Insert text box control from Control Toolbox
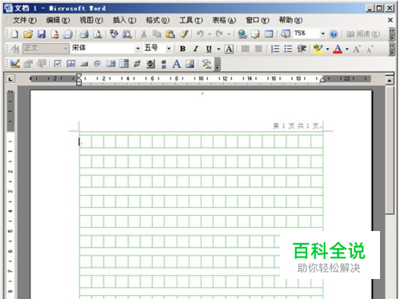 click(x=71, y=64)
